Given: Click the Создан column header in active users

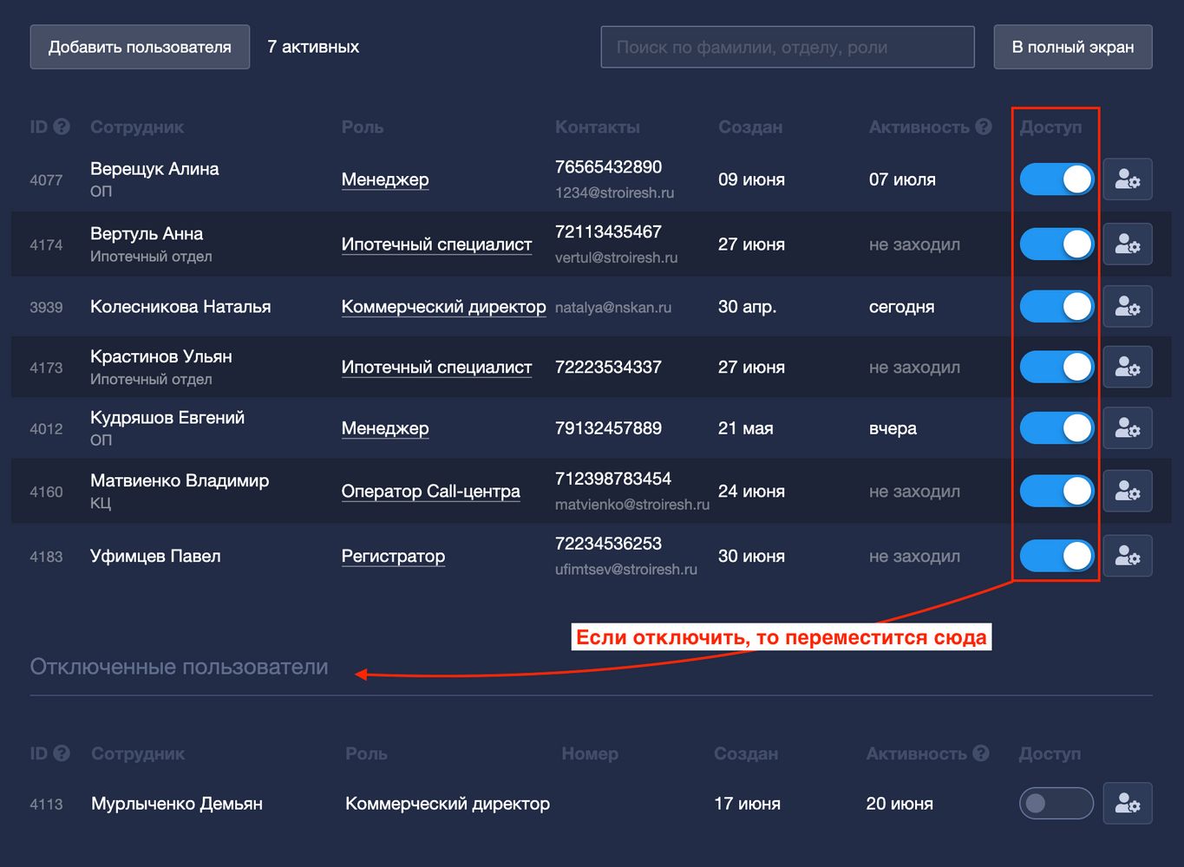Looking at the screenshot, I should [750, 127].
